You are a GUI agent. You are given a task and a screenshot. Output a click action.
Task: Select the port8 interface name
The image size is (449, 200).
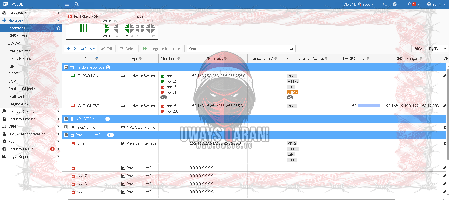click(x=82, y=184)
